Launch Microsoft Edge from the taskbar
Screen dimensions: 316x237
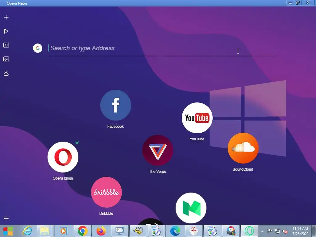pos(175,231)
